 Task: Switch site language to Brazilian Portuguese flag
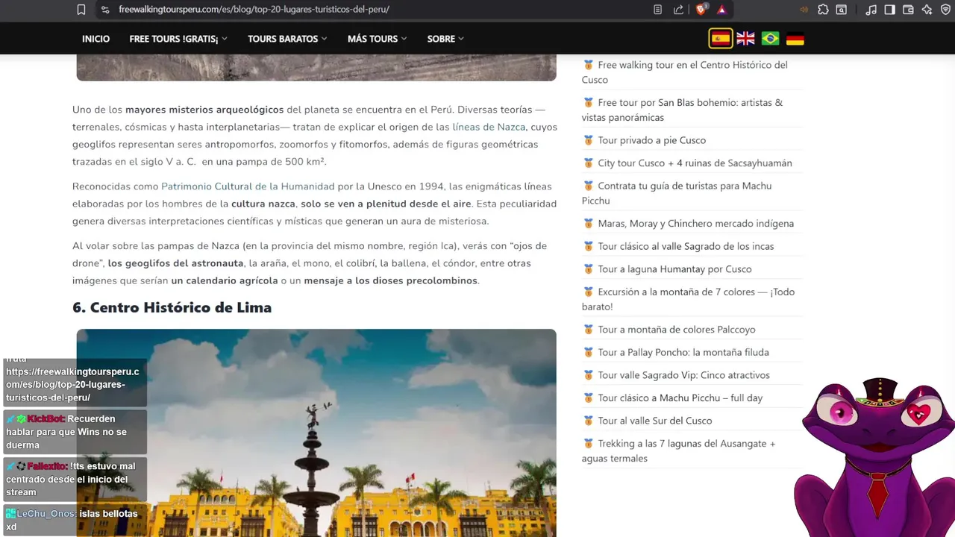click(770, 39)
